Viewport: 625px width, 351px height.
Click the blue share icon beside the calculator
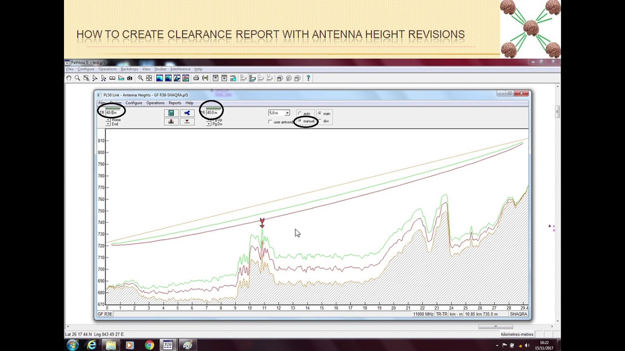click(187, 113)
